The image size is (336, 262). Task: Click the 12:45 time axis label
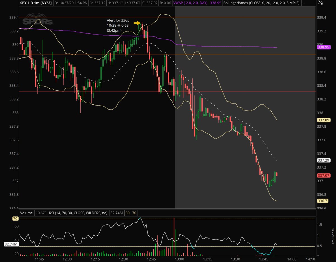[x=151, y=259]
